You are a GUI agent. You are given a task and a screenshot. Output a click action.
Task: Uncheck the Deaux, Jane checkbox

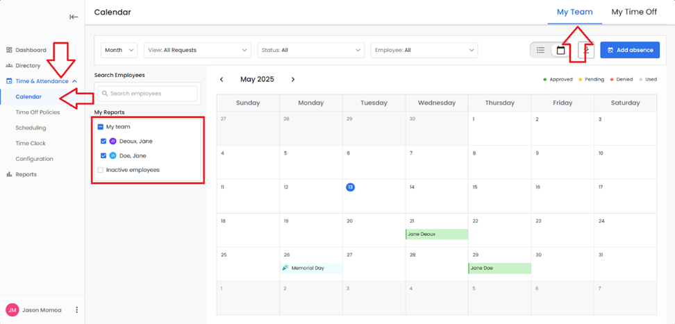[103, 142]
